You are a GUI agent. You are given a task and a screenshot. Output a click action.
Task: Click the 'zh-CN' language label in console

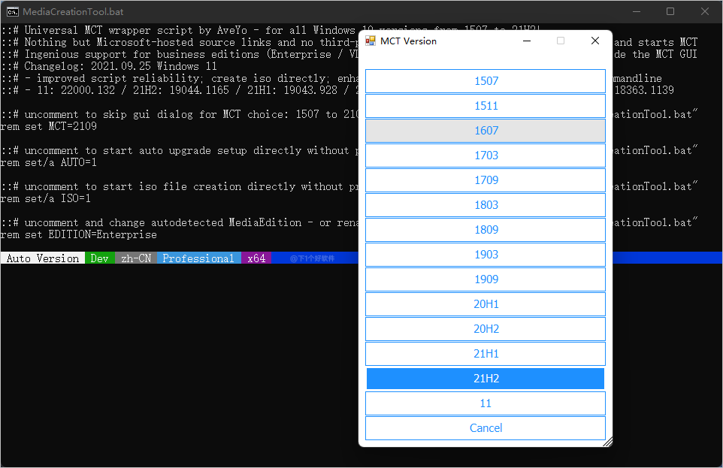(x=136, y=258)
